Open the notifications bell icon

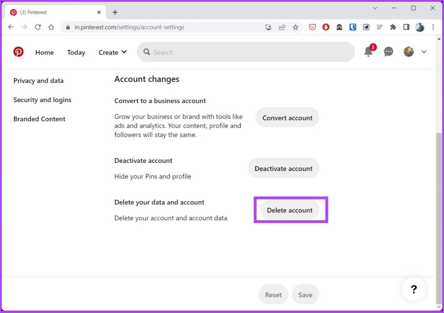coord(369,52)
